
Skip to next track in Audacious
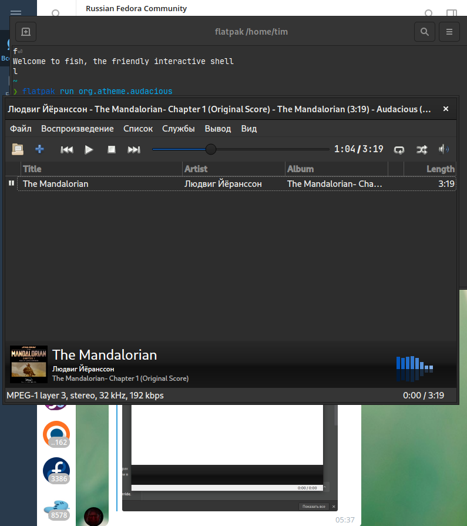click(134, 150)
